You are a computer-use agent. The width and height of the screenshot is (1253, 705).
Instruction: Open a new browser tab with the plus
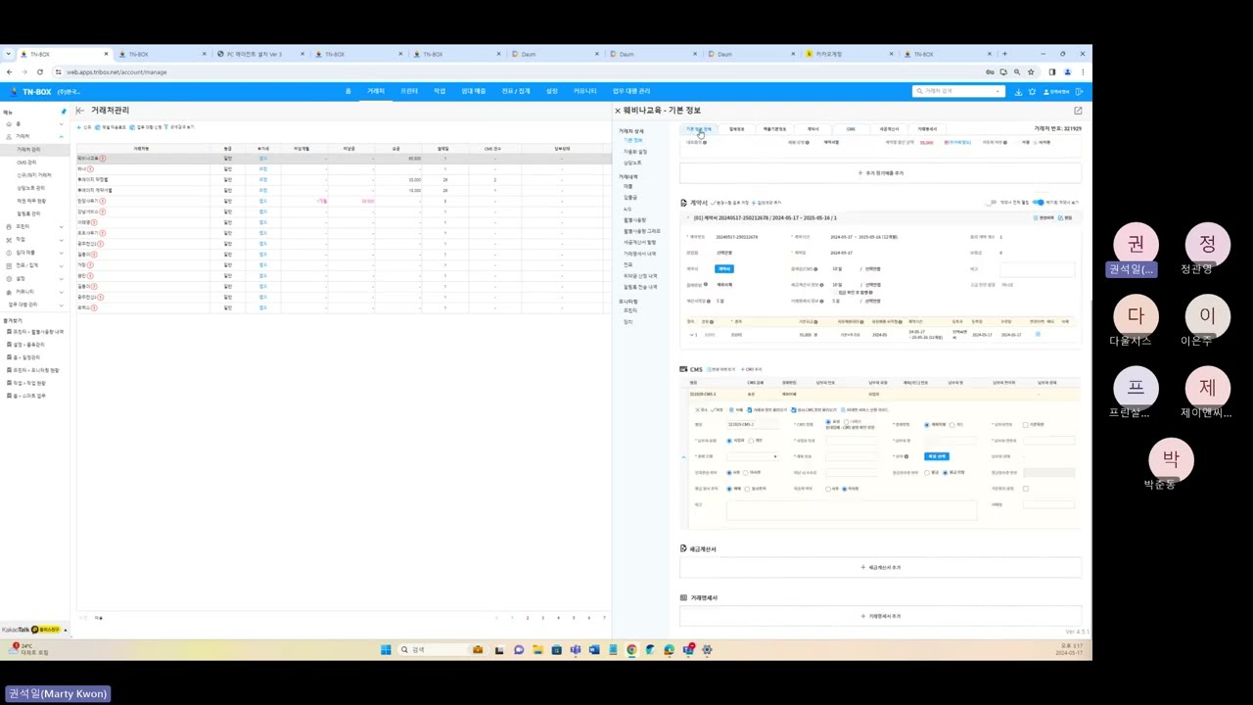[x=1004, y=54]
